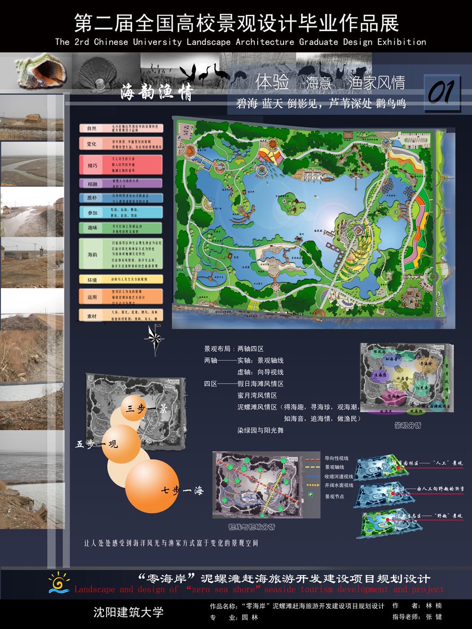Click the 视线与视域分析 caption
This screenshot has height=629, width=472.
tap(252, 527)
